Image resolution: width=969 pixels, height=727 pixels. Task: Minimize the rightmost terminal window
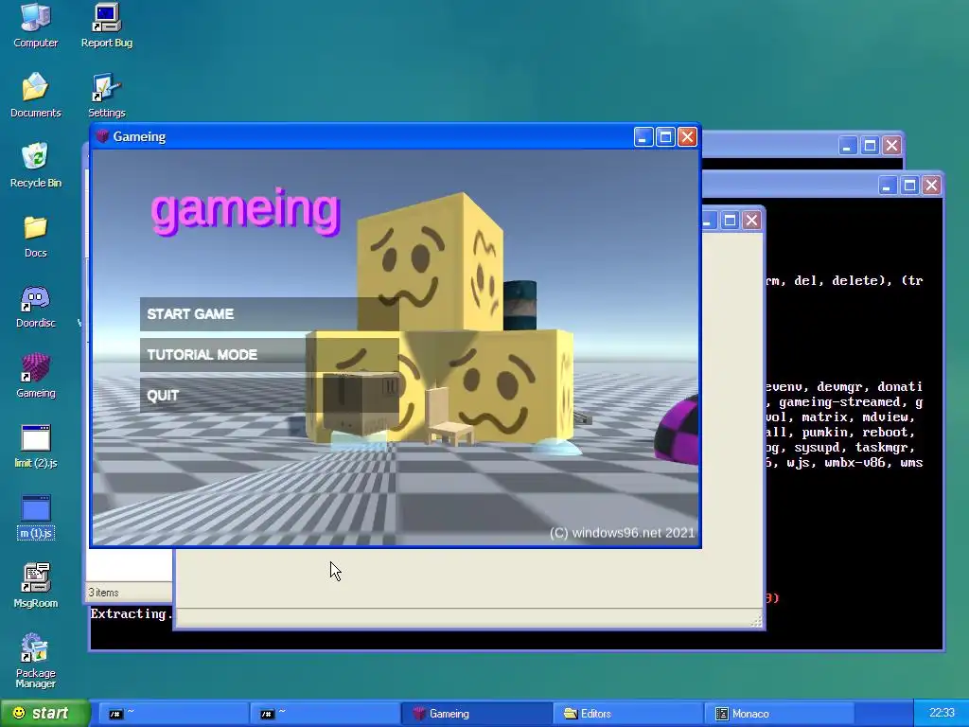pyautogui.click(x=888, y=185)
